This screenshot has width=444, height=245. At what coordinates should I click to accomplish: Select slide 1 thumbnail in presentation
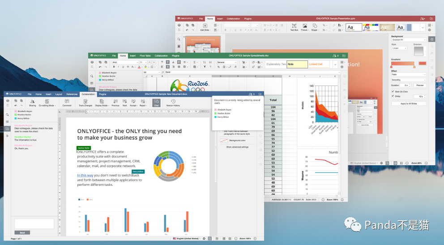203,44
